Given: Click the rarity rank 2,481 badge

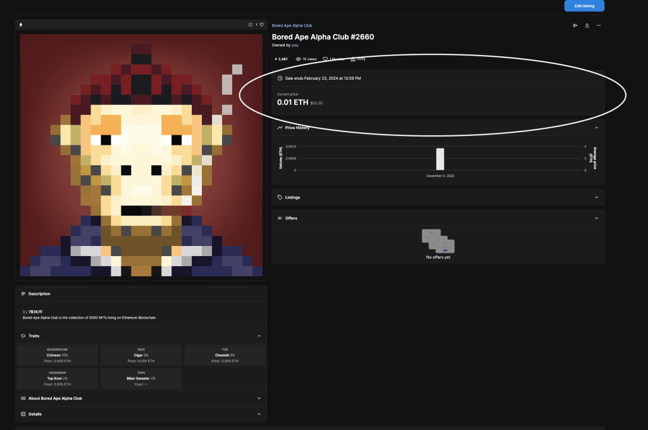Looking at the screenshot, I should [281, 59].
